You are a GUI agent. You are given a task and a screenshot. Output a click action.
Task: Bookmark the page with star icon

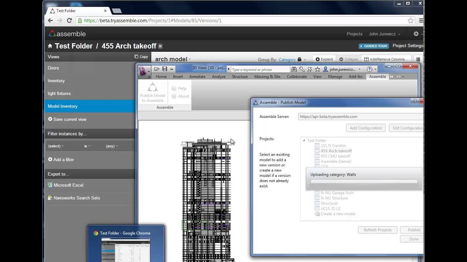(x=411, y=21)
